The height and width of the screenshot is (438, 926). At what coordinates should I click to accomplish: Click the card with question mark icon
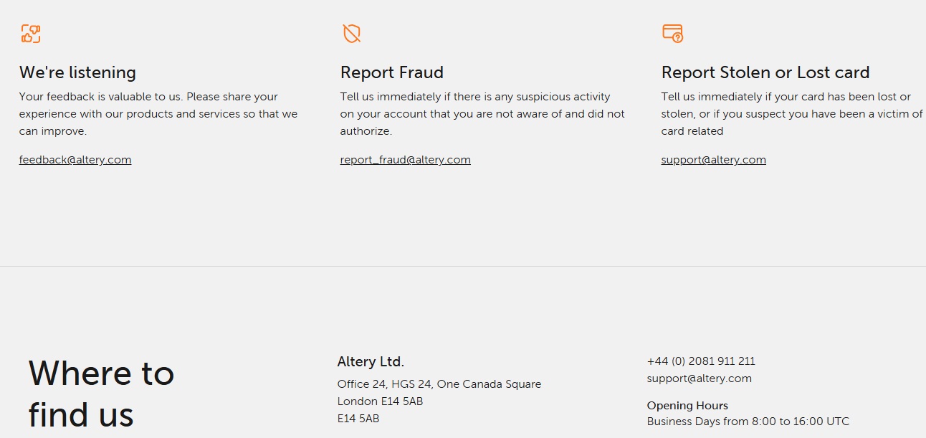[x=672, y=34]
